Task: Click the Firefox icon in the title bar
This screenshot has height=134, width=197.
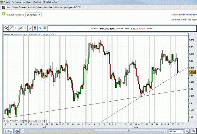Action: (x=2, y=2)
